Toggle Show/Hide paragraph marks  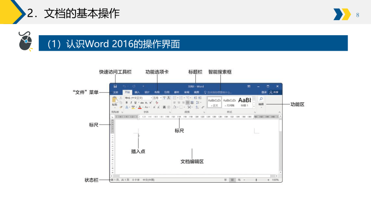[x=203, y=107]
